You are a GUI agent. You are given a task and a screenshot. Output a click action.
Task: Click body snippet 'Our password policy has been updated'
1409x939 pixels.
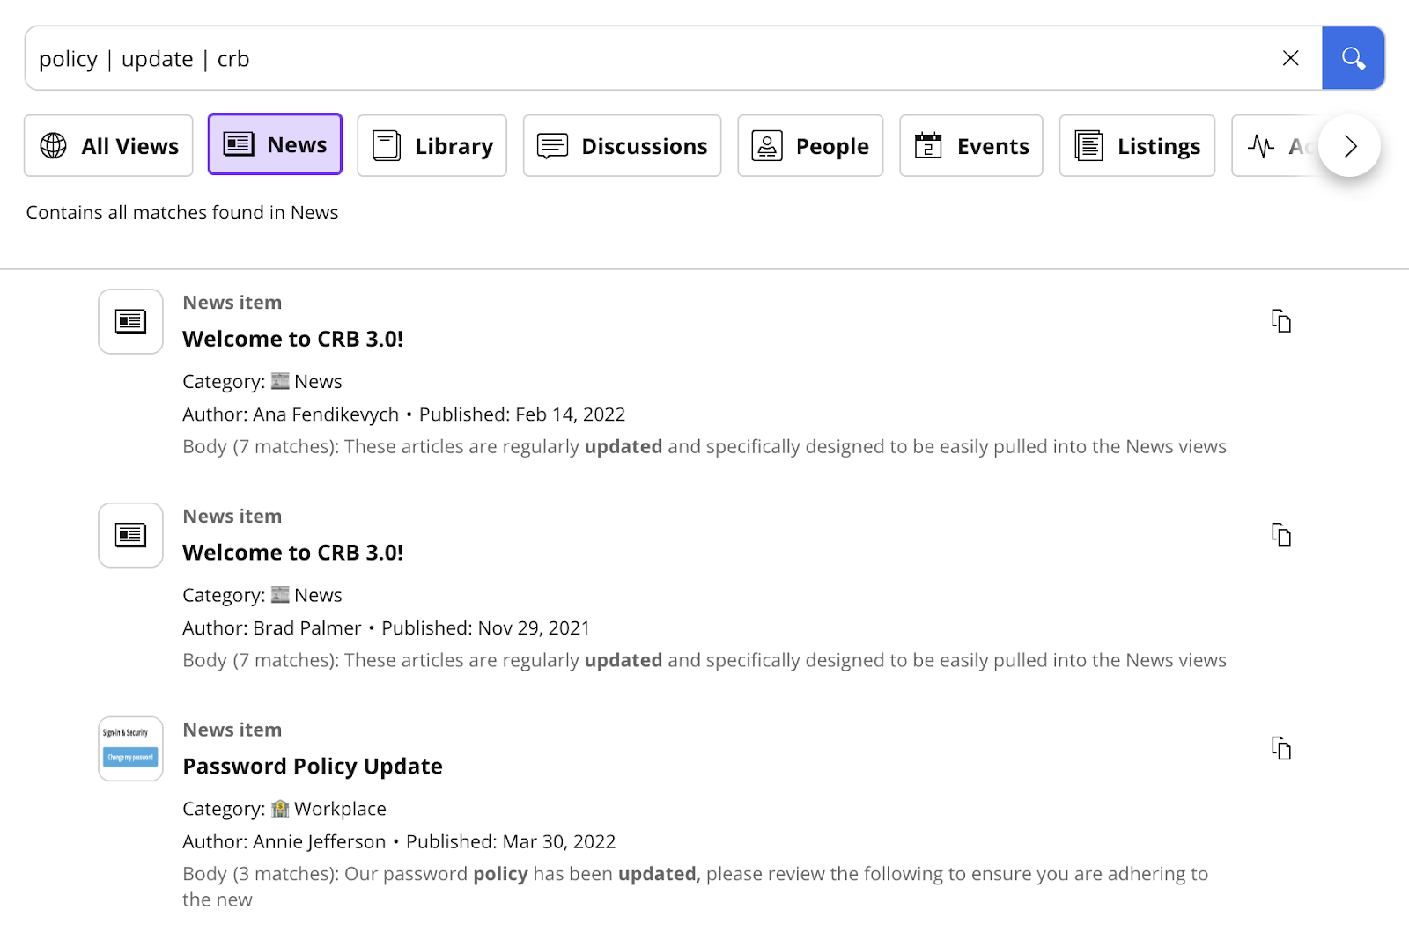tap(520, 874)
